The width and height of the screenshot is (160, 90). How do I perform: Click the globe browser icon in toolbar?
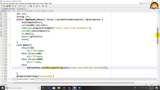(31, 6)
